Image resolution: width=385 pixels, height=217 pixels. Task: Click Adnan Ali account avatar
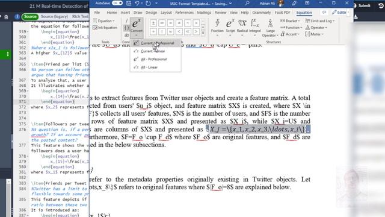coord(281,3)
